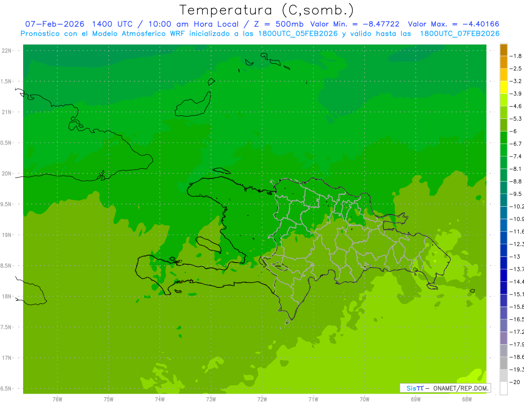The width and height of the screenshot is (524, 405).
Task: Click the "-20" legend value
Action: (515, 382)
